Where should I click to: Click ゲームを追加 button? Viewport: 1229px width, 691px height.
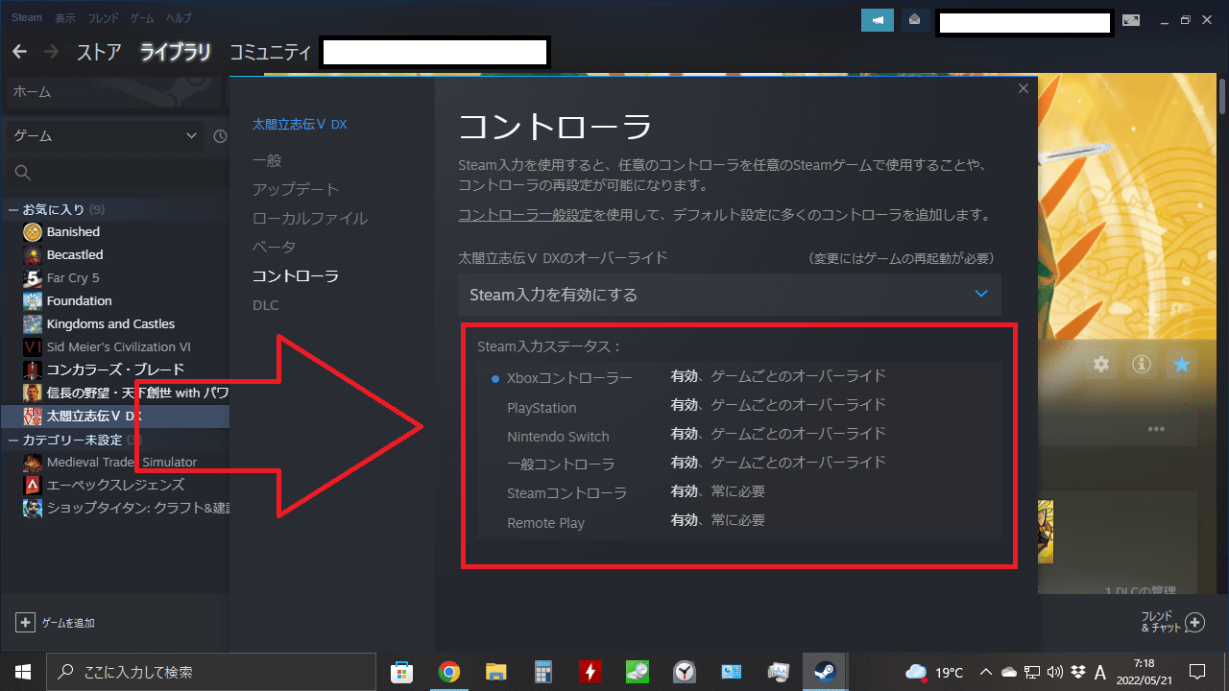[56, 623]
